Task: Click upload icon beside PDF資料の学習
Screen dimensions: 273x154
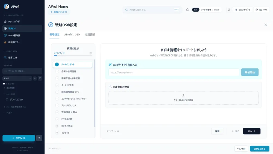Action: pyautogui.click(x=110, y=87)
